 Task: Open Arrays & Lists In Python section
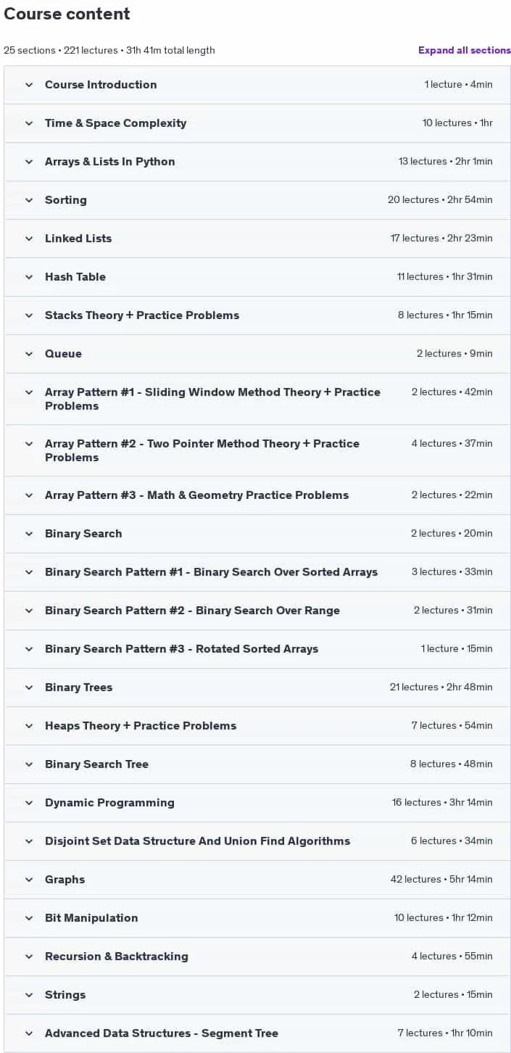tap(257, 162)
